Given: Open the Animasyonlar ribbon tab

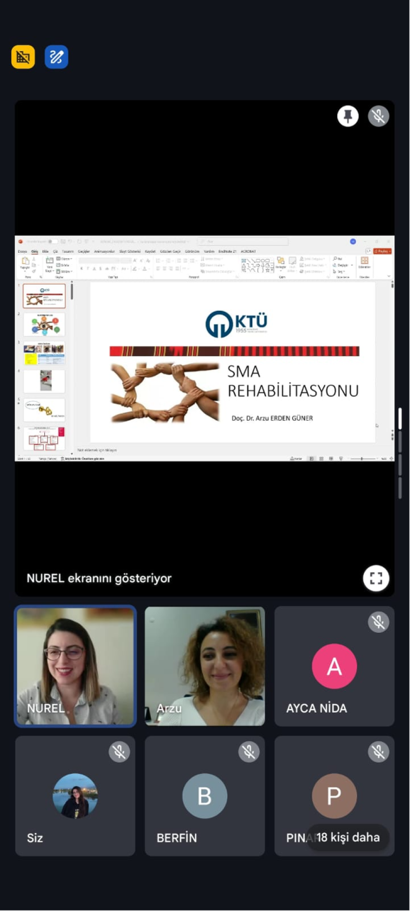Looking at the screenshot, I should click(104, 251).
